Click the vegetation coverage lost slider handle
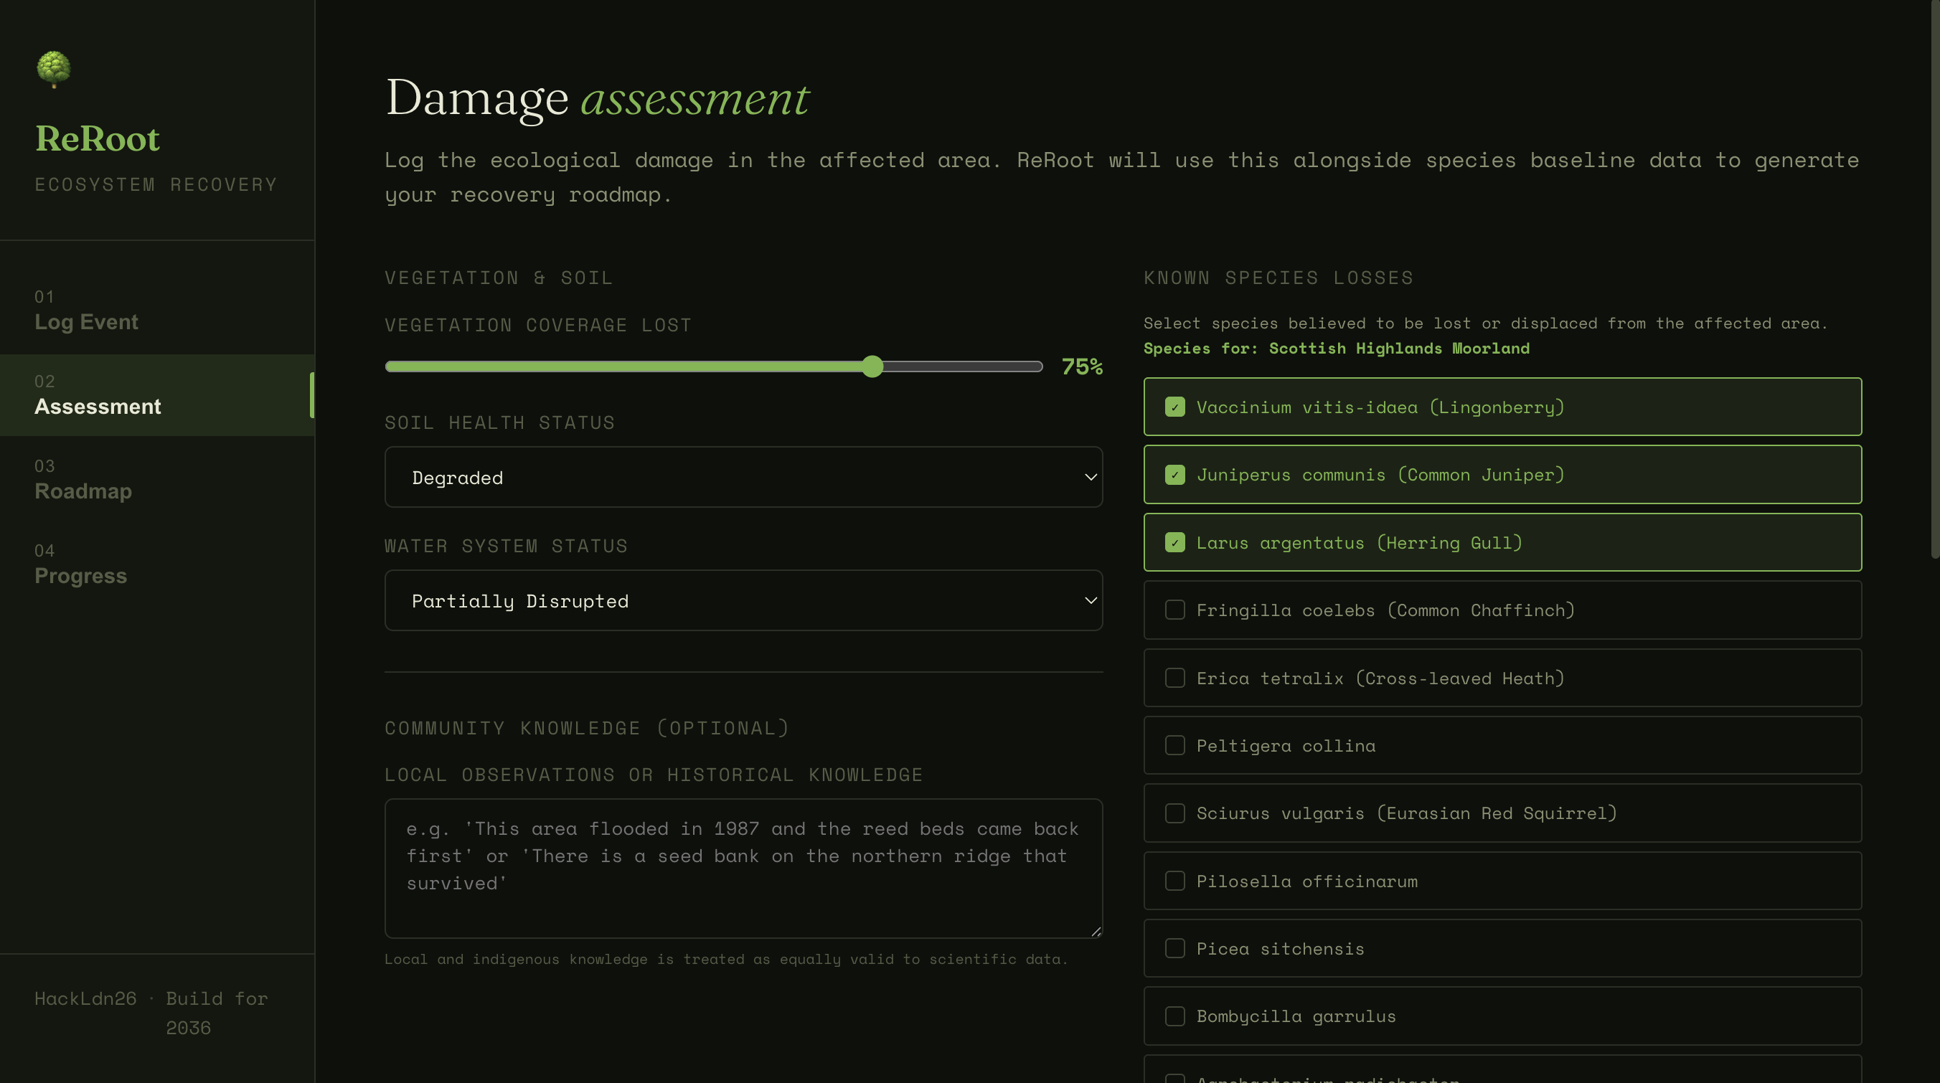This screenshot has width=1940, height=1083. pyautogui.click(x=872, y=366)
